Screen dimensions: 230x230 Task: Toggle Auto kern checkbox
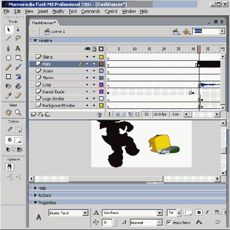pyautogui.click(x=169, y=222)
